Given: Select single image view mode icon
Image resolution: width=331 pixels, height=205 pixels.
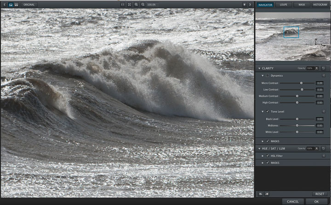Looking at the screenshot, I should [11, 5].
